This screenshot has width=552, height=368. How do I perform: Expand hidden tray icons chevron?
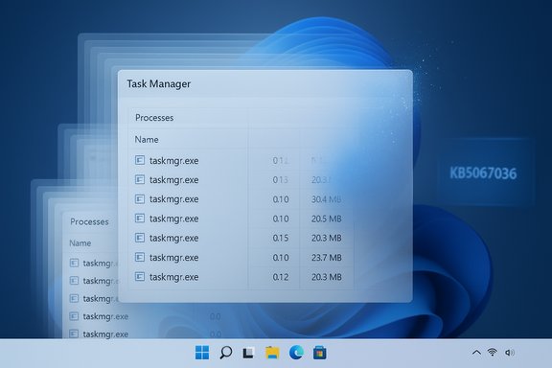(x=476, y=352)
